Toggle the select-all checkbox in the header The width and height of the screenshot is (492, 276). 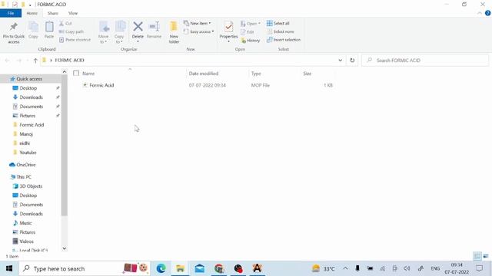coord(76,74)
